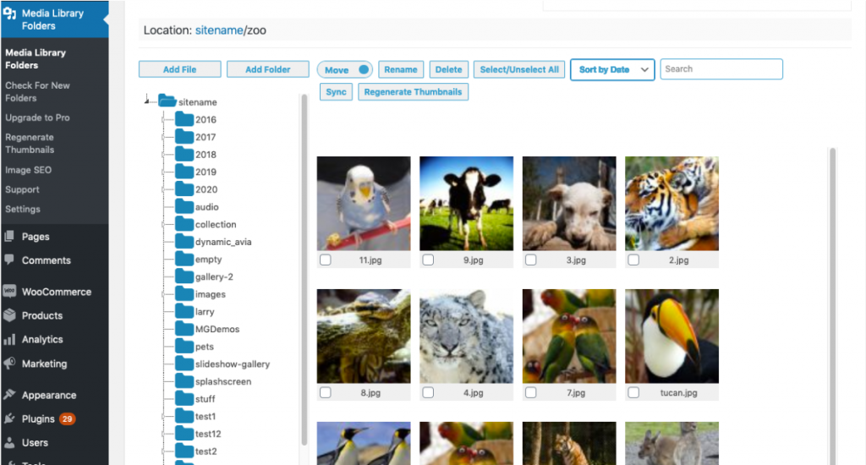This screenshot has width=866, height=465.
Task: Click the pets folder icon
Action: 184,346
